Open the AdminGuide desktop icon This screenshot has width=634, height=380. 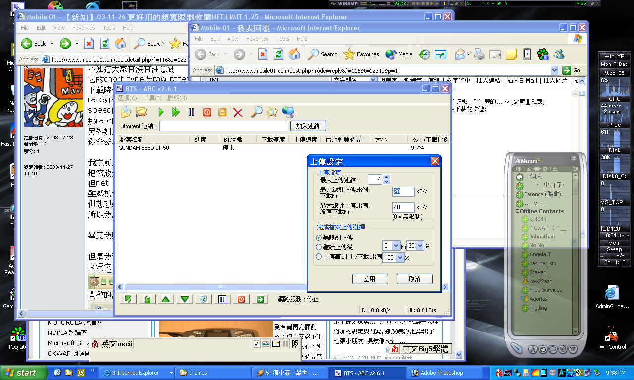tap(612, 297)
